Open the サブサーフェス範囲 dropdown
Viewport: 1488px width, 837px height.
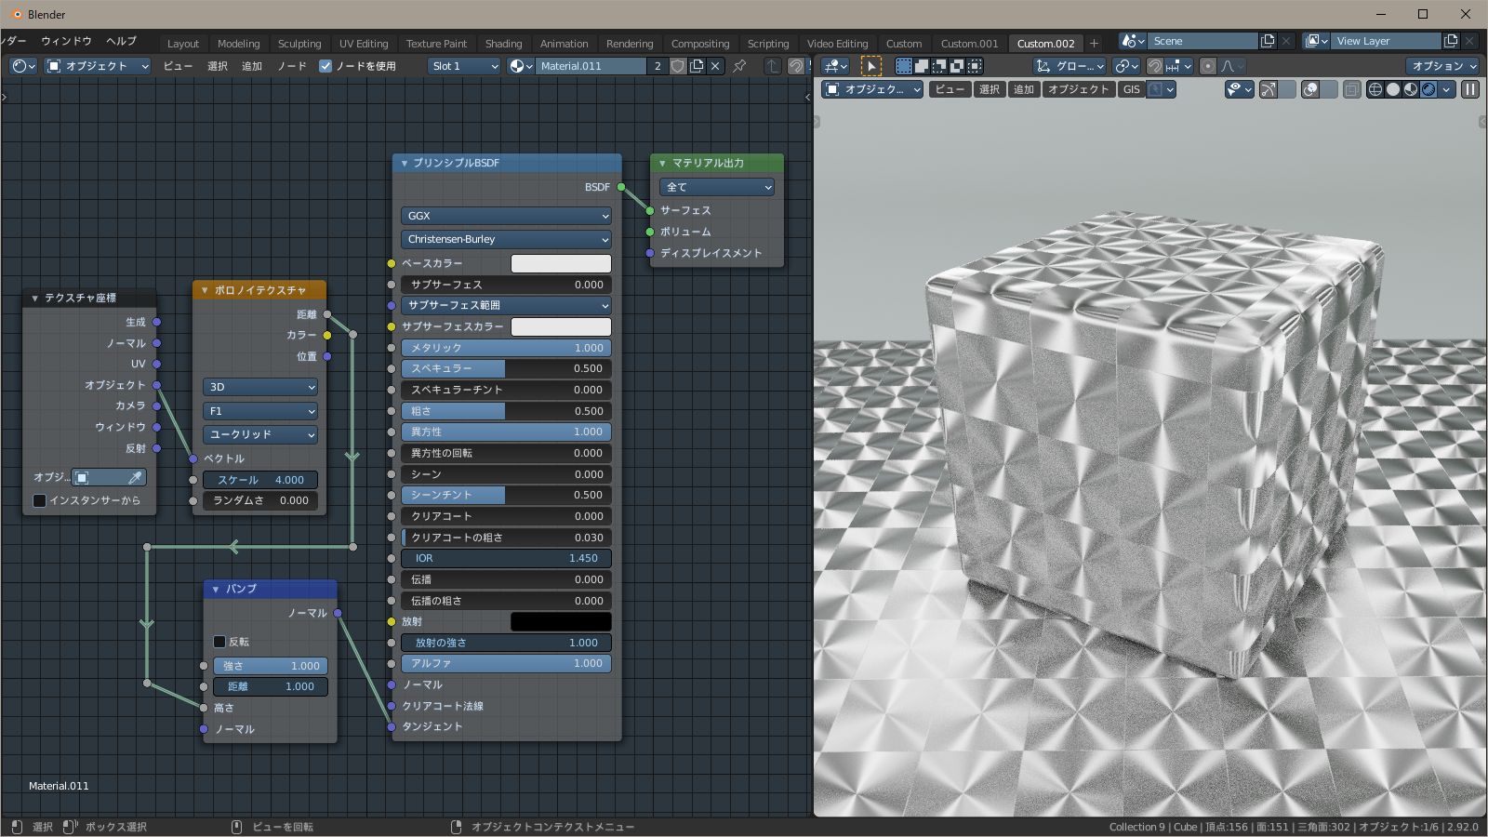coord(507,305)
